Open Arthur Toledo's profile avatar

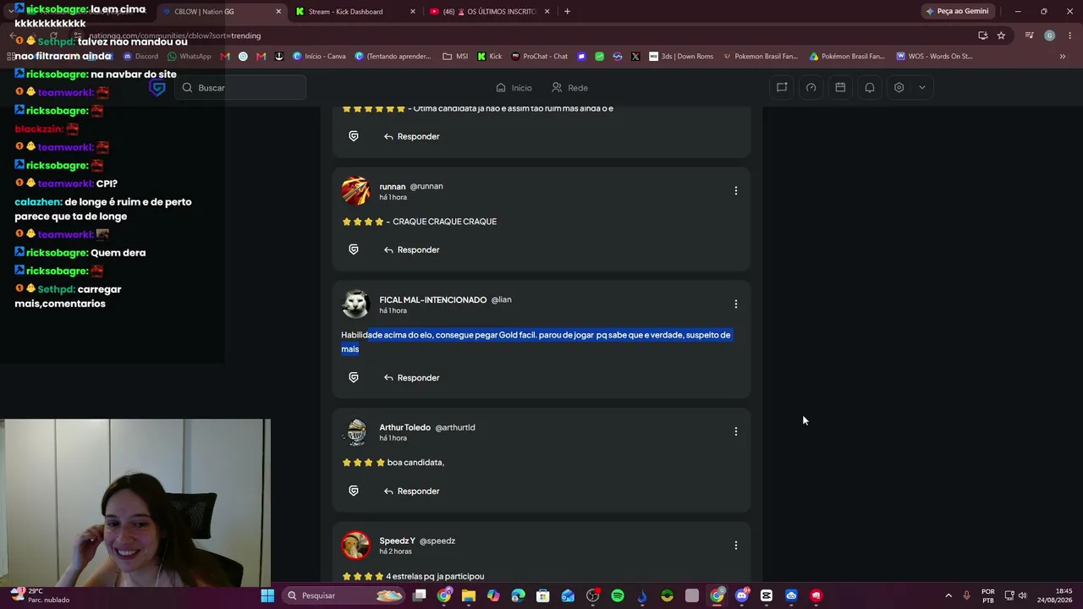(356, 432)
